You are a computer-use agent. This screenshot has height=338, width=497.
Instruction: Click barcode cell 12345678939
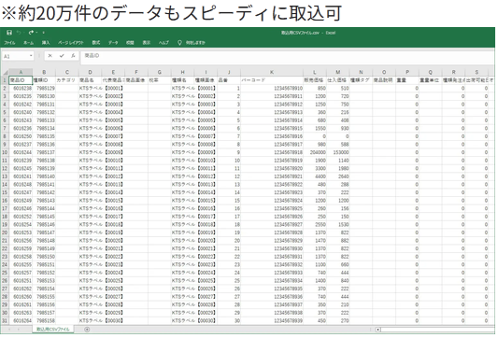272,320
